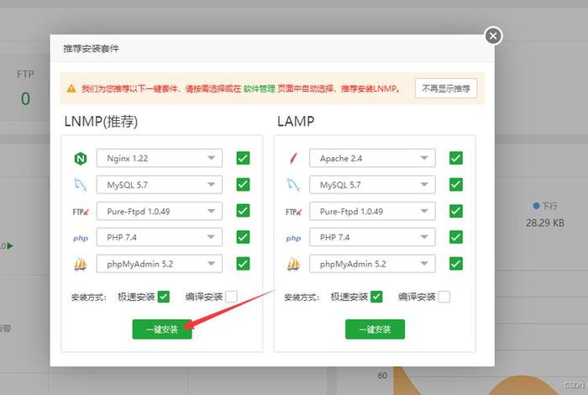Click the MySQL dolphin icon in LAMP
Viewport: 588px width, 395px height.
[x=293, y=185]
